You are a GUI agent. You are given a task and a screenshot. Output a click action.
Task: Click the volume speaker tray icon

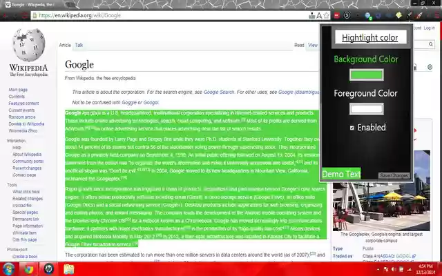point(394,270)
